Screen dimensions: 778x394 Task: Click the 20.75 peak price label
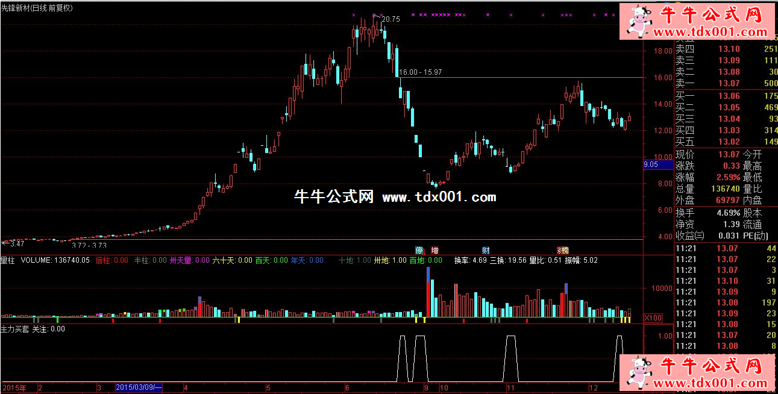391,19
